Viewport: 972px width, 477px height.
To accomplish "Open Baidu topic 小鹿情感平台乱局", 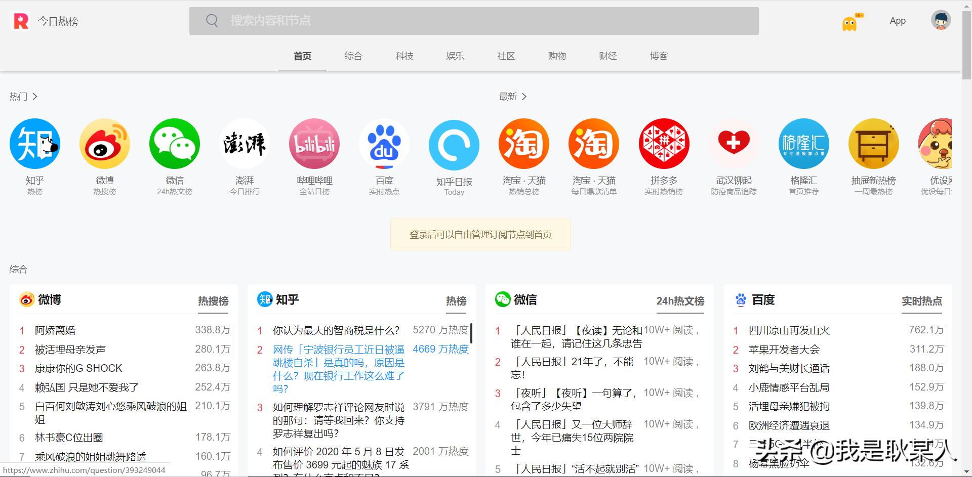I will 789,387.
